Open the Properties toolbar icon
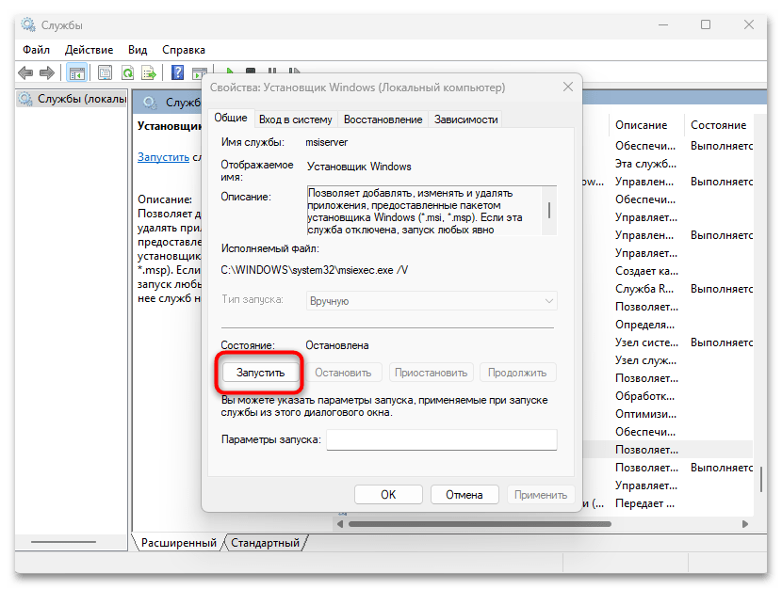 [x=105, y=73]
